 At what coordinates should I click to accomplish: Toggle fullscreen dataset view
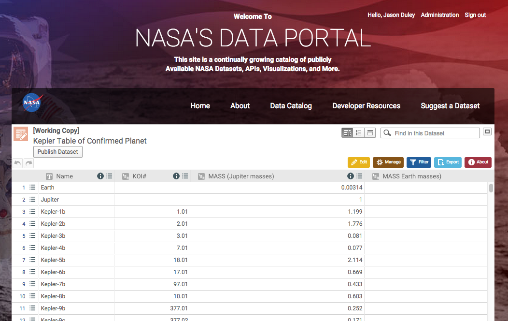(487, 131)
